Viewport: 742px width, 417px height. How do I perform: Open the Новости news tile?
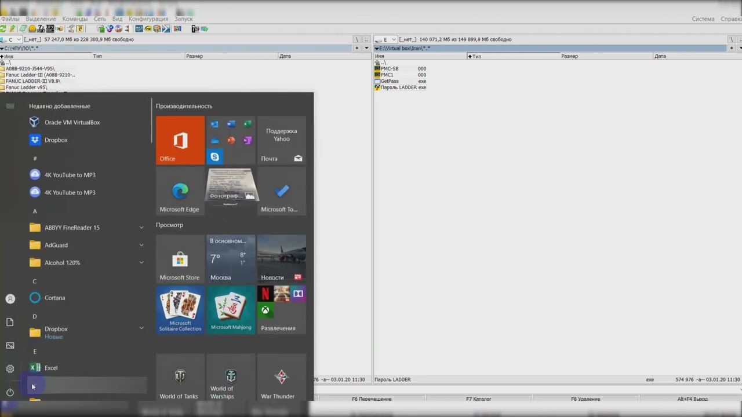pos(282,259)
